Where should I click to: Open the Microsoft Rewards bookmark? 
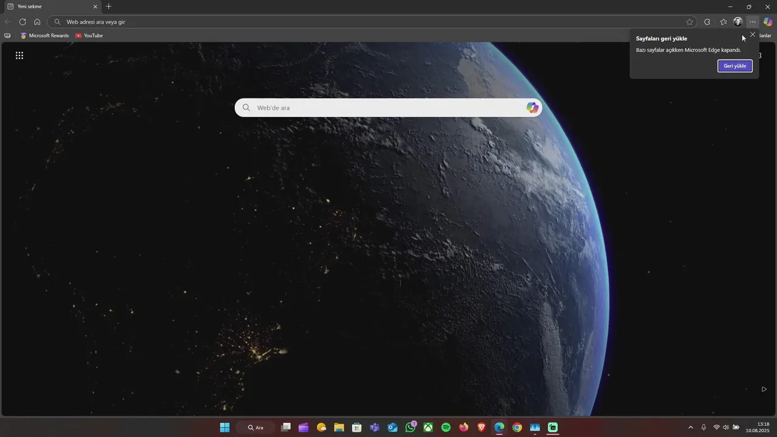click(x=44, y=36)
